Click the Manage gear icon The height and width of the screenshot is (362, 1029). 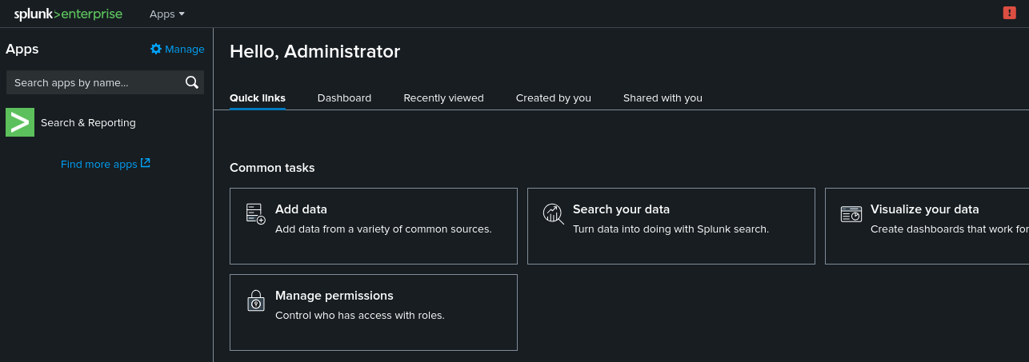[x=156, y=49]
